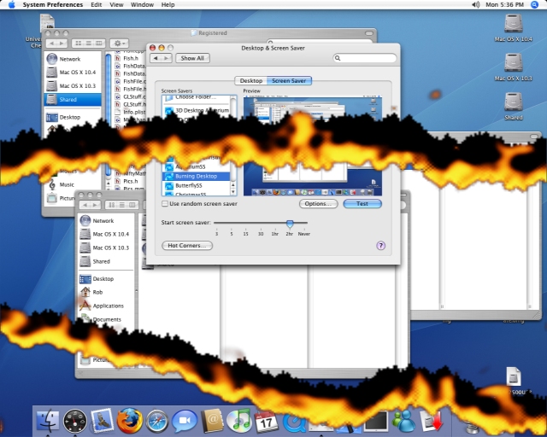Open the Edit menu

coord(96,4)
